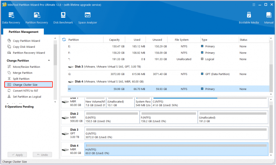Select the H: partition row

pyautogui.click(x=168, y=89)
